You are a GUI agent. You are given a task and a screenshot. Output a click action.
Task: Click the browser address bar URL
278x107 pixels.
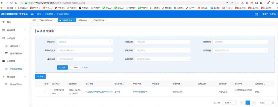[56, 3]
